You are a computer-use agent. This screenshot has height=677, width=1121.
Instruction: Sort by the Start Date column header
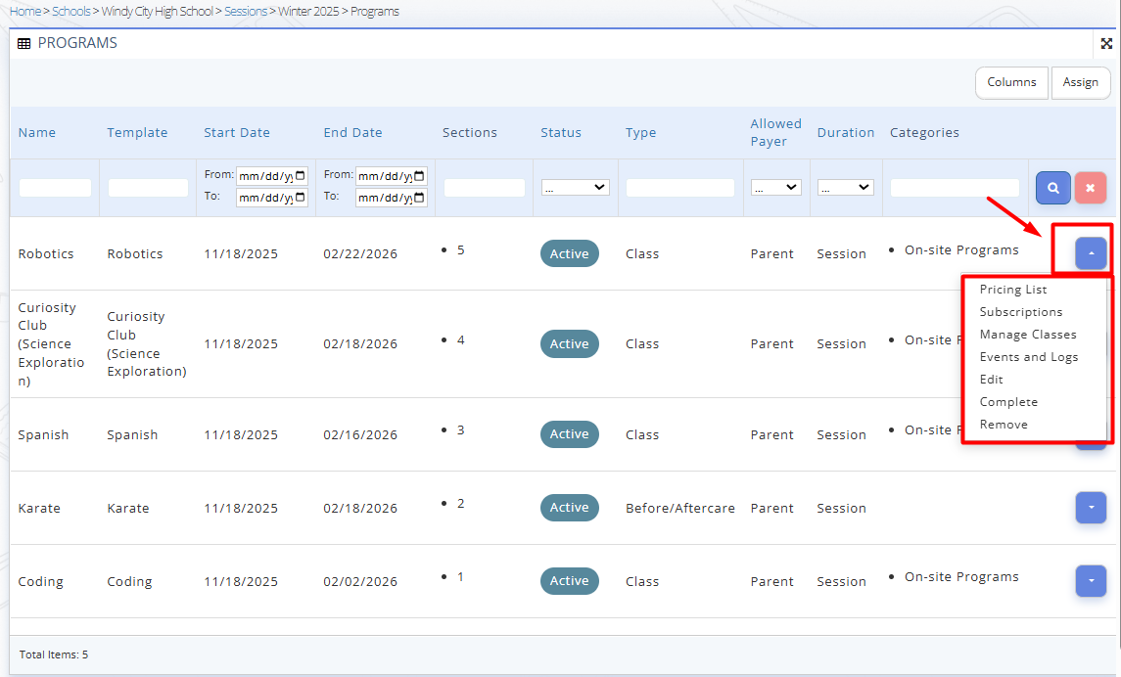pyautogui.click(x=237, y=133)
